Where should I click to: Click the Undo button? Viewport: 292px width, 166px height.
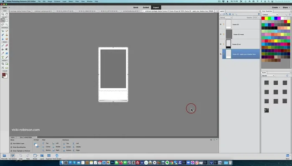pos(20,156)
